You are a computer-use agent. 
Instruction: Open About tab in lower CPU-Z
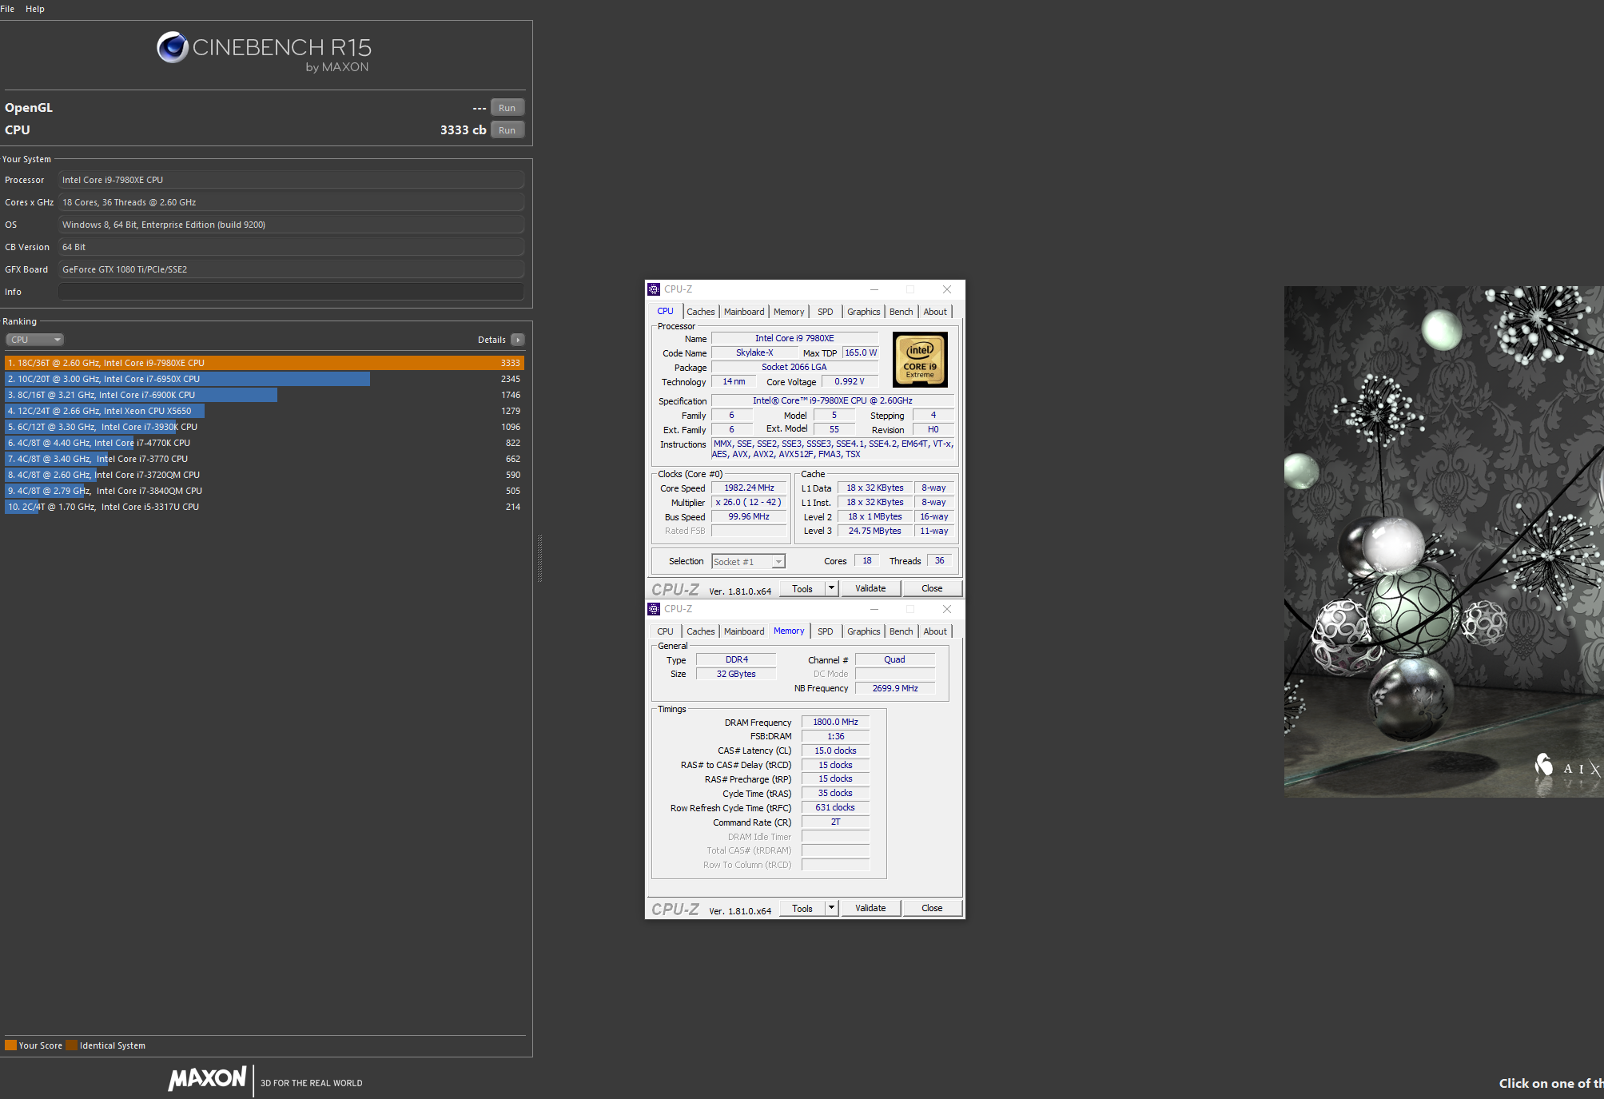pos(935,631)
